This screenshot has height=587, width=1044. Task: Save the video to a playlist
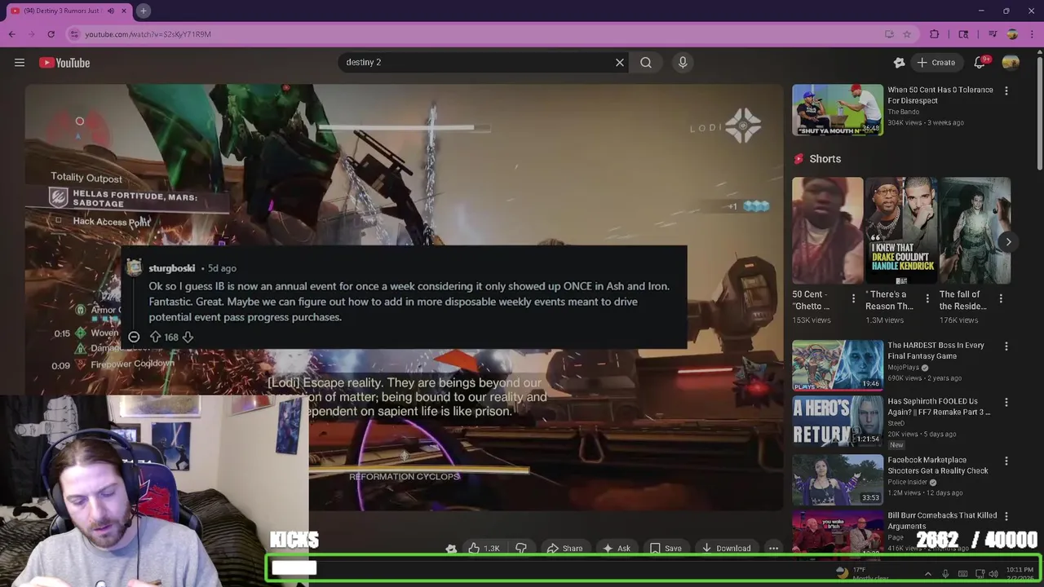(666, 549)
